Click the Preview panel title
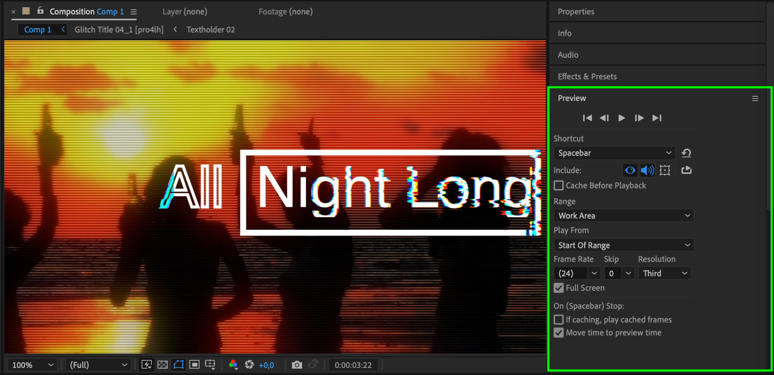 572,98
